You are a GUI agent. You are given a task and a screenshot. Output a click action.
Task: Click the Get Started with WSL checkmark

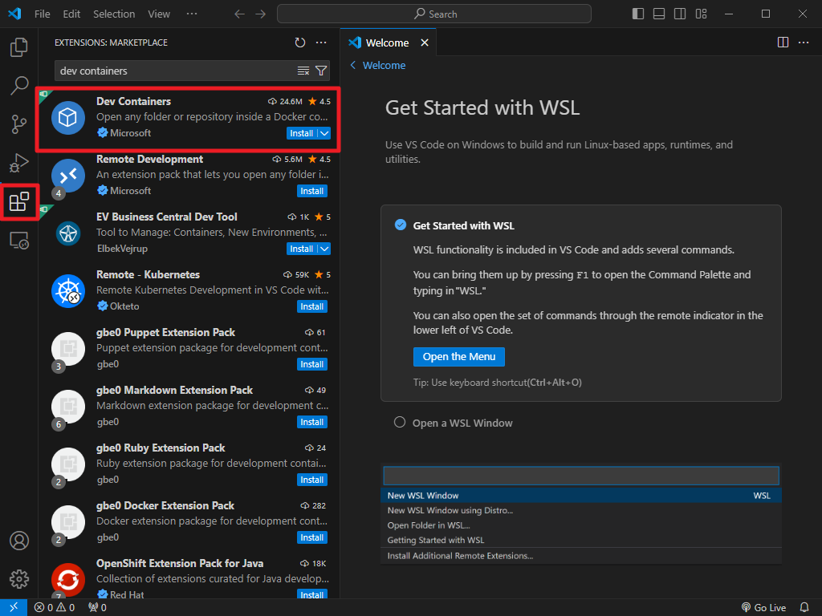(x=400, y=225)
